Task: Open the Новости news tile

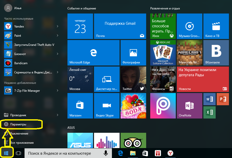Action: tap(203, 79)
